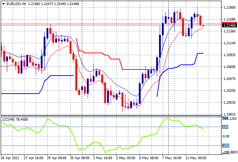The height and width of the screenshot is (162, 238).
Task: Click the -190.8803 CCI scale value
Action: coord(230,152)
